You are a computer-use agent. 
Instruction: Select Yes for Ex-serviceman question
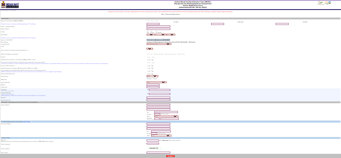pos(147,66)
